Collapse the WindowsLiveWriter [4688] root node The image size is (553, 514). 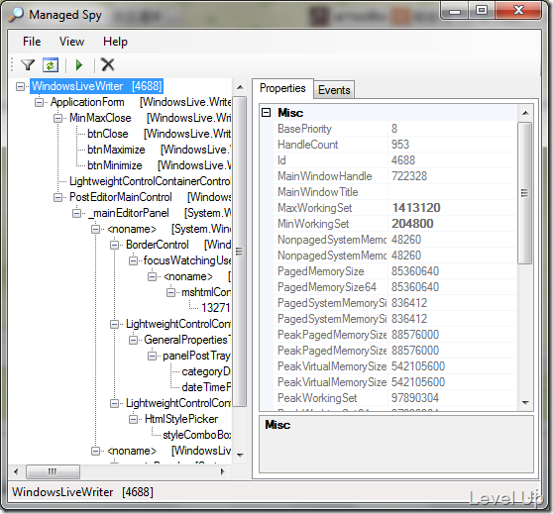click(21, 86)
